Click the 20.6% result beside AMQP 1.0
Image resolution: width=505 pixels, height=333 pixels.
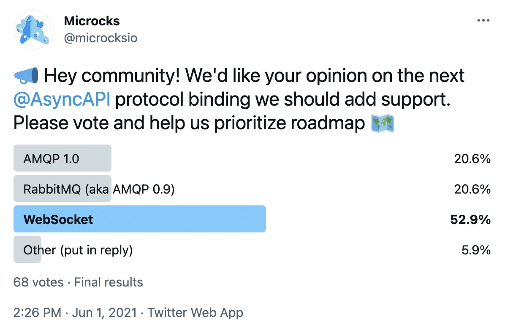tap(472, 159)
